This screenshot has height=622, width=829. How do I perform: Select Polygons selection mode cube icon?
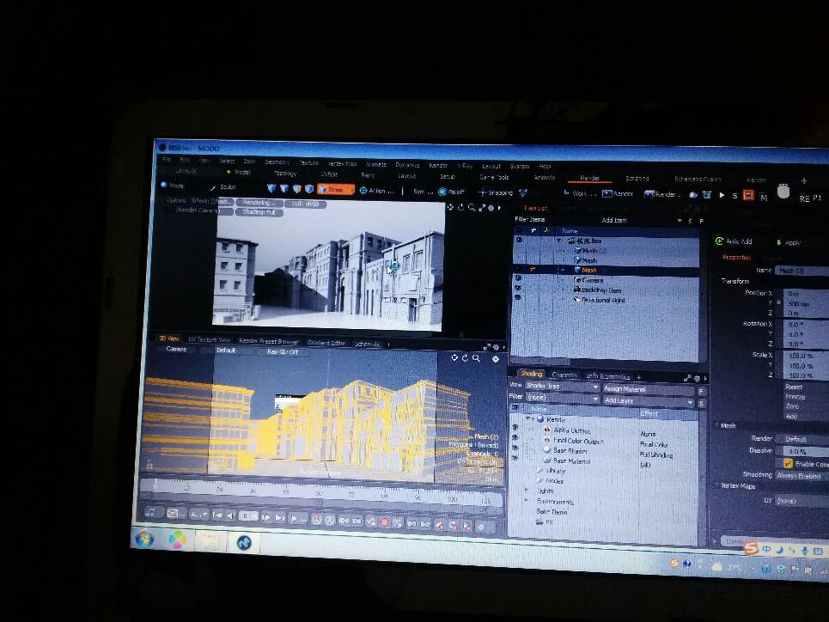(x=296, y=189)
